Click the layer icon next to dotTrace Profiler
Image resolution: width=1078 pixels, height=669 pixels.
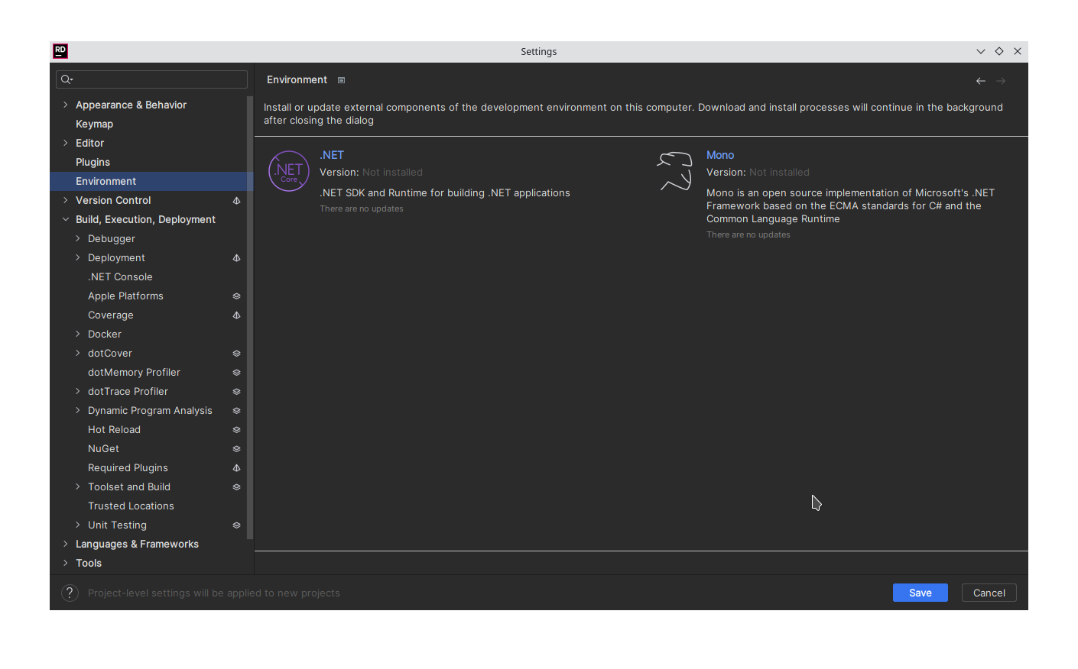[x=236, y=392]
